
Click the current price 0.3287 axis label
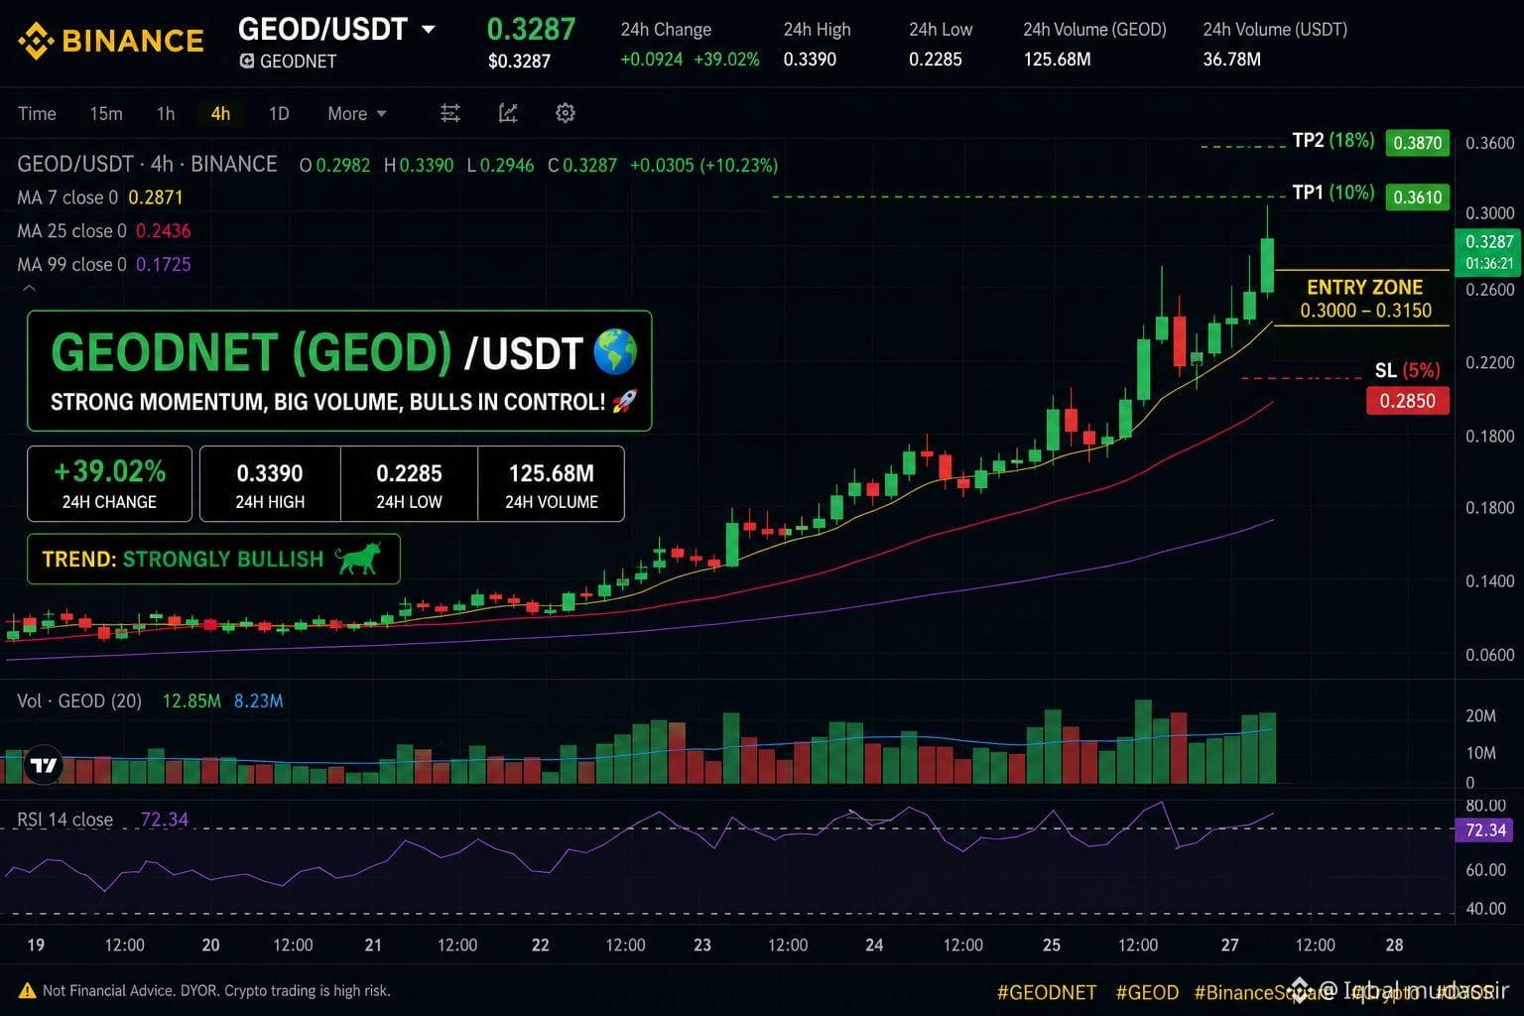pos(1489,252)
